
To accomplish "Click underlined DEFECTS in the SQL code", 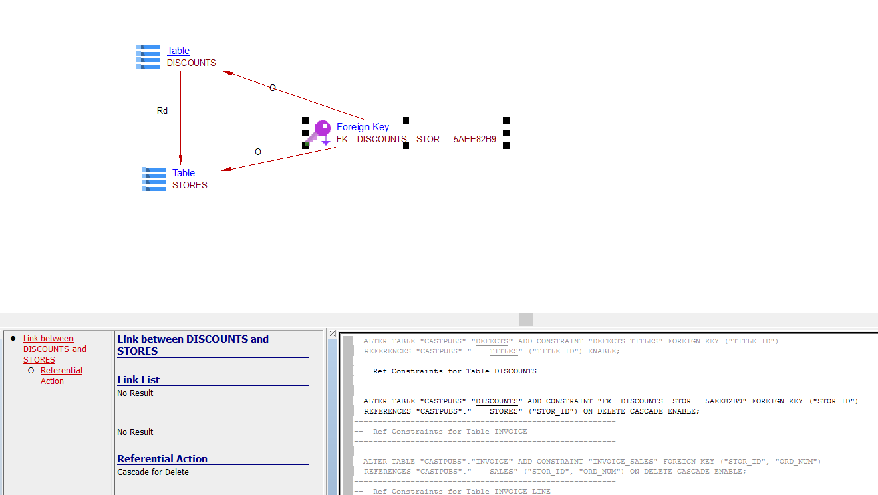I will click(x=492, y=341).
